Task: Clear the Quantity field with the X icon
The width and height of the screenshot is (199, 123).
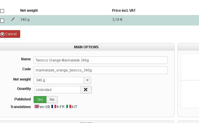Action: point(86,90)
